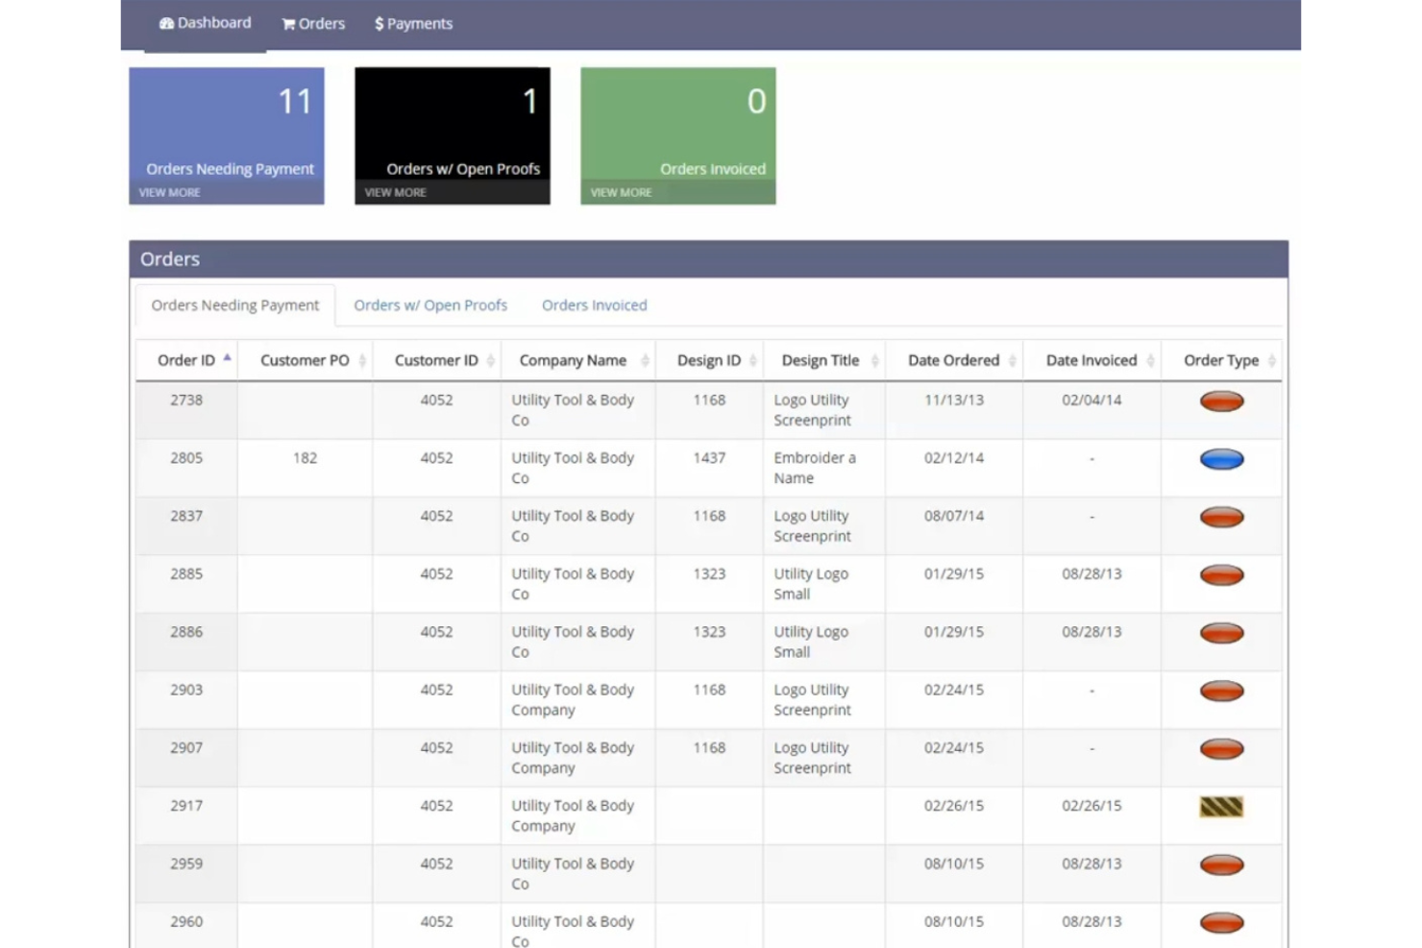Click Date Ordered 02/12/14
This screenshot has height=948, width=1422.
(x=954, y=458)
